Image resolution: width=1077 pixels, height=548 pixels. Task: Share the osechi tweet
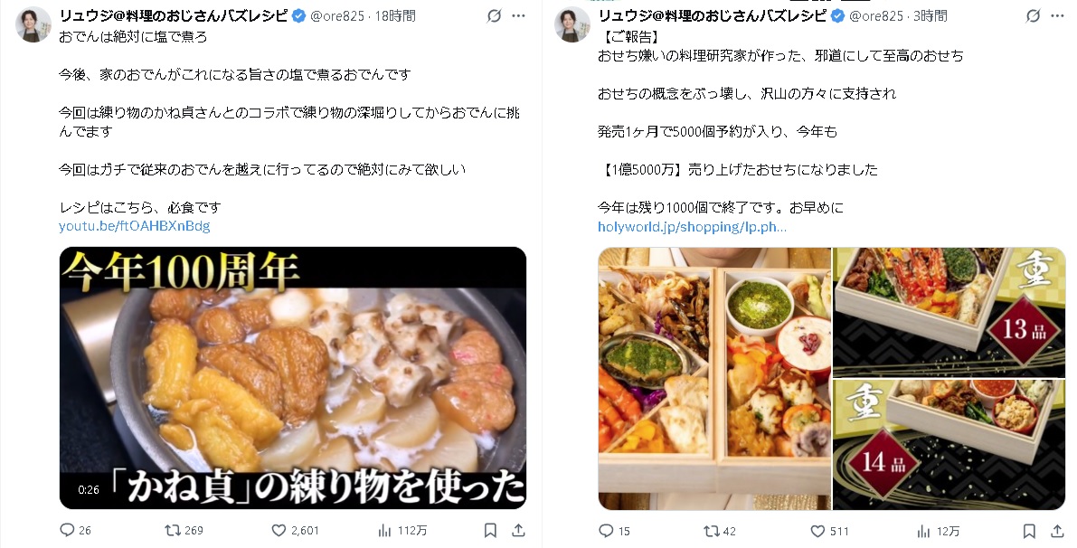(1058, 531)
